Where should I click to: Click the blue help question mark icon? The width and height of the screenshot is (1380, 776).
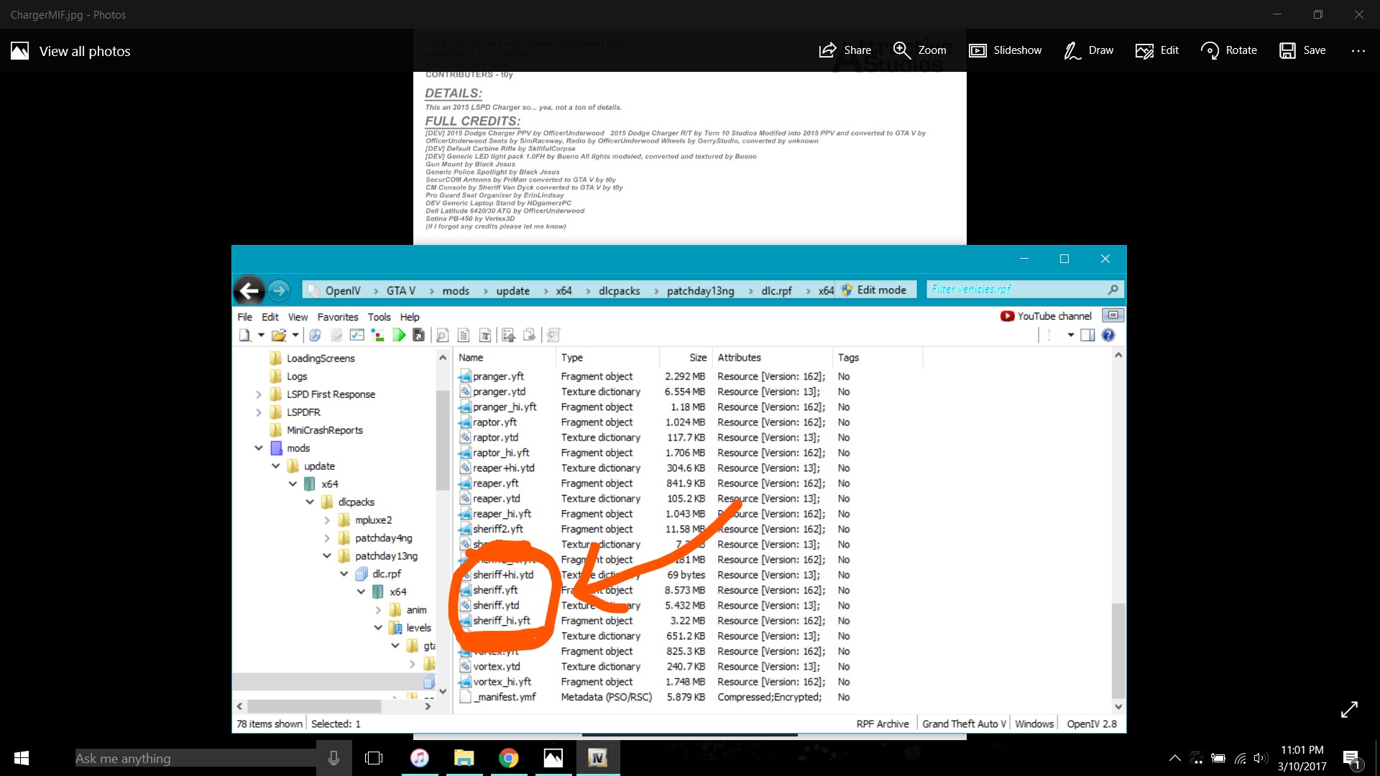pos(1108,336)
